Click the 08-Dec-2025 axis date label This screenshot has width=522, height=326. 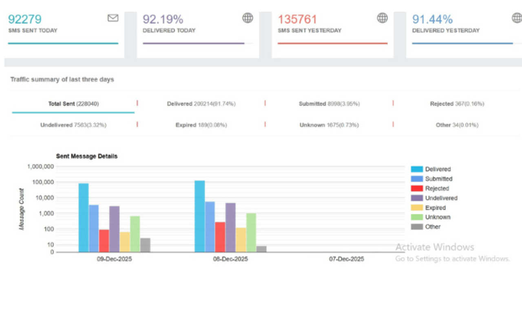click(x=230, y=259)
